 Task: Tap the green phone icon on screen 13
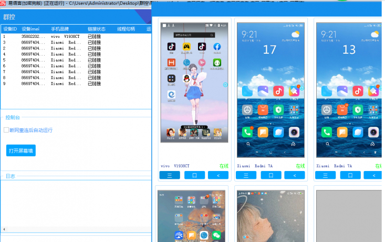point(327,133)
